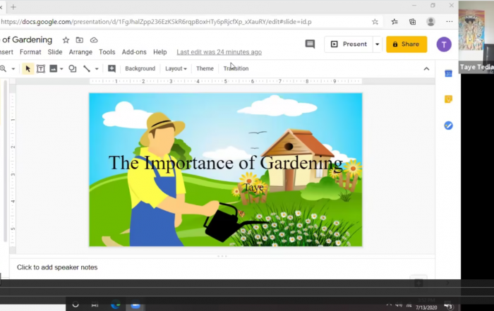The height and width of the screenshot is (311, 494).
Task: Select the Text box tool
Action: click(40, 68)
